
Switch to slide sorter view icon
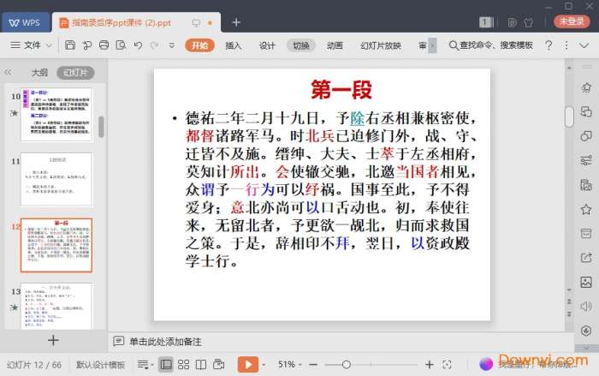(183, 365)
